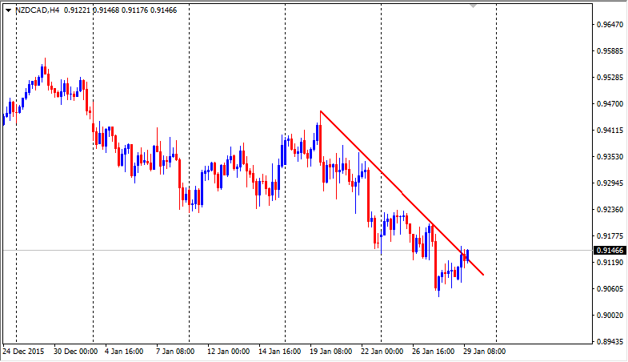The image size is (628, 362).
Task: Click price level 0.91775 on the scale
Action: point(610,235)
